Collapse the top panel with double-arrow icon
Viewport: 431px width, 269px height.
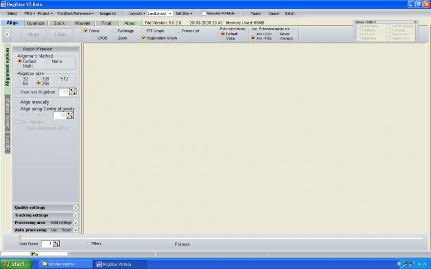(x=7, y=34)
